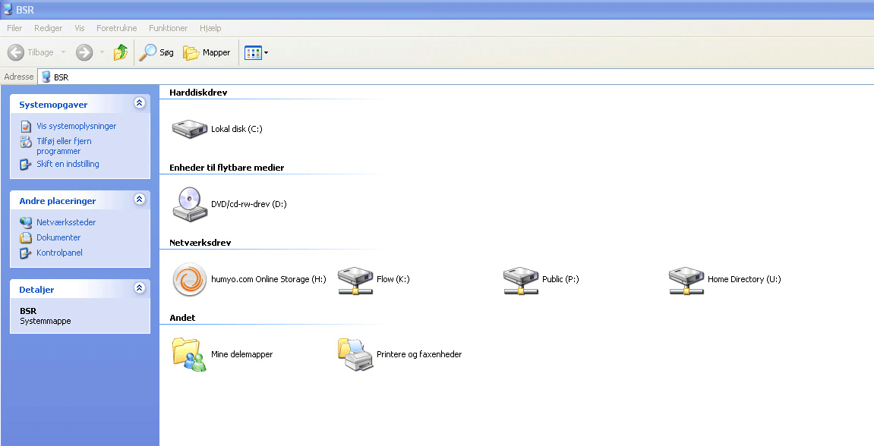Screen dimensions: 874x446
Task: Toggle the Mapper folders pane button
Action: 207,52
